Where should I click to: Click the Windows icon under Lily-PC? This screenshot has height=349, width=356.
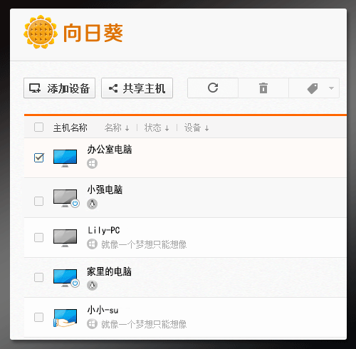pos(92,244)
